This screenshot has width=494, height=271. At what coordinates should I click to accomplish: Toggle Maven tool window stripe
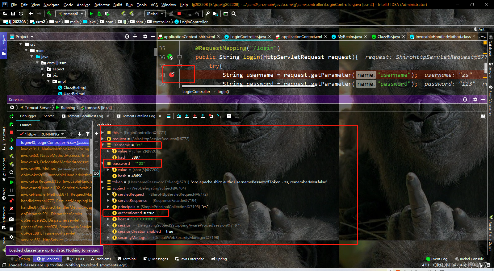(x=490, y=70)
